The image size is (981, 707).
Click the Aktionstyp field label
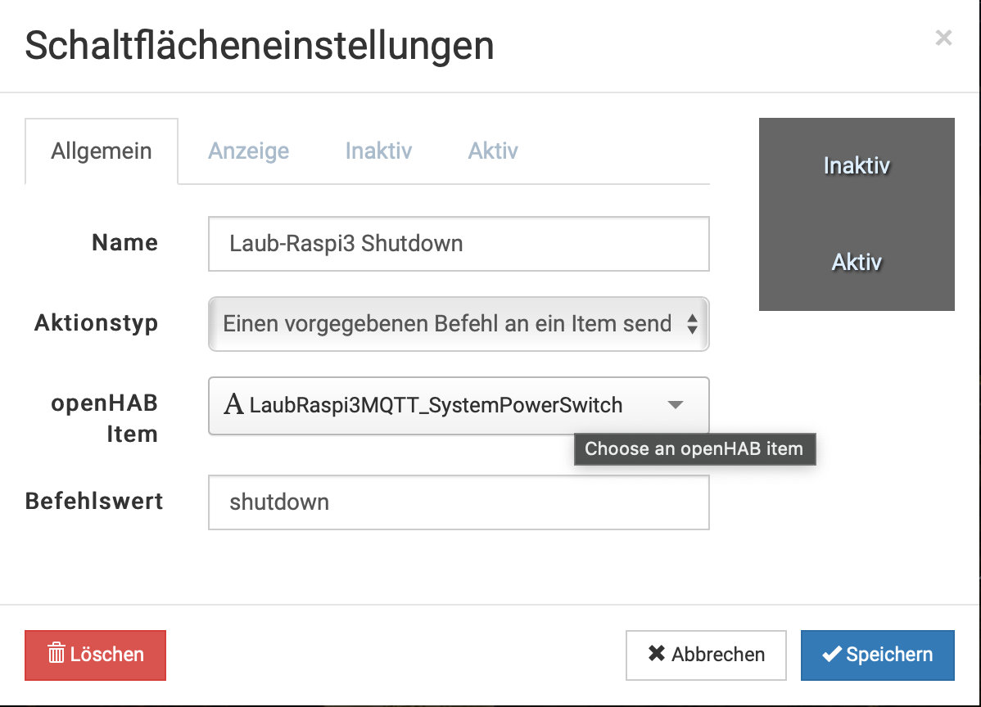point(96,323)
